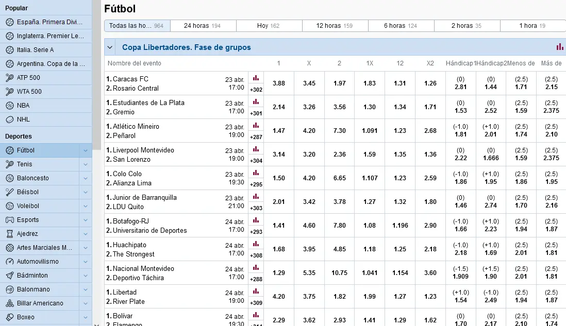Open statistics icon for Estudiantes de La Plata match
566x326 pixels.
[256, 101]
